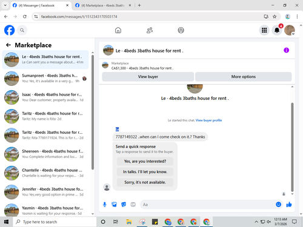This screenshot has width=303, height=227.
Task: Click the conversation list scrollbar
Action: 93,112
